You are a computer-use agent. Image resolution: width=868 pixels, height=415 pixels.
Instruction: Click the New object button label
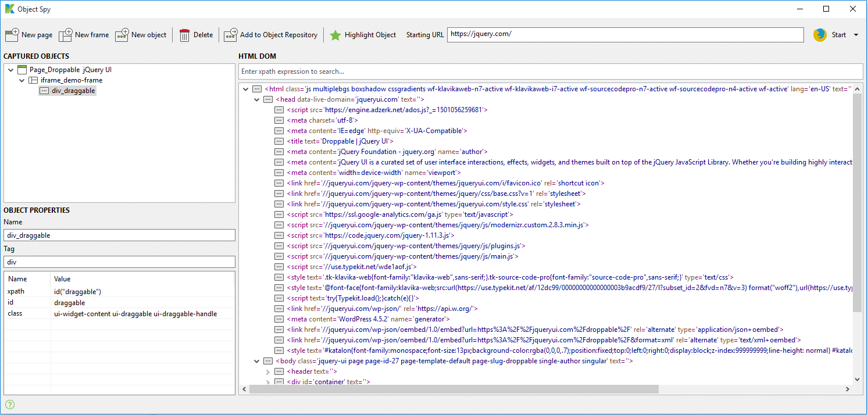tap(149, 35)
